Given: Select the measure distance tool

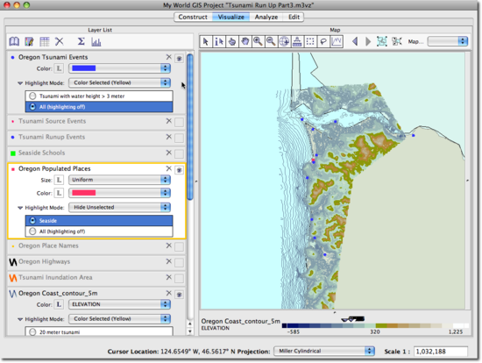Looking at the screenshot, I should 297,41.
